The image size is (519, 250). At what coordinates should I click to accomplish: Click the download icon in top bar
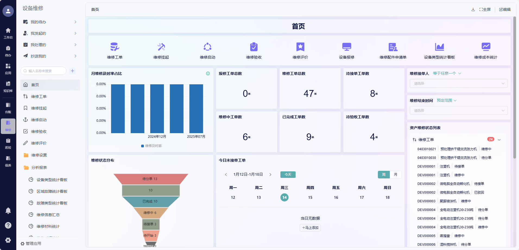[473, 9]
